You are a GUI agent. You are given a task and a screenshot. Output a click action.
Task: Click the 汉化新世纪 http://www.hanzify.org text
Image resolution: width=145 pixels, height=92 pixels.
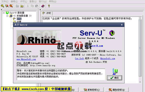click(x=36, y=65)
